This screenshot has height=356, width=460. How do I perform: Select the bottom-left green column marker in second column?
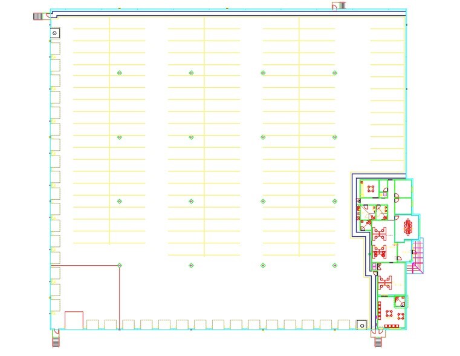point(191,265)
